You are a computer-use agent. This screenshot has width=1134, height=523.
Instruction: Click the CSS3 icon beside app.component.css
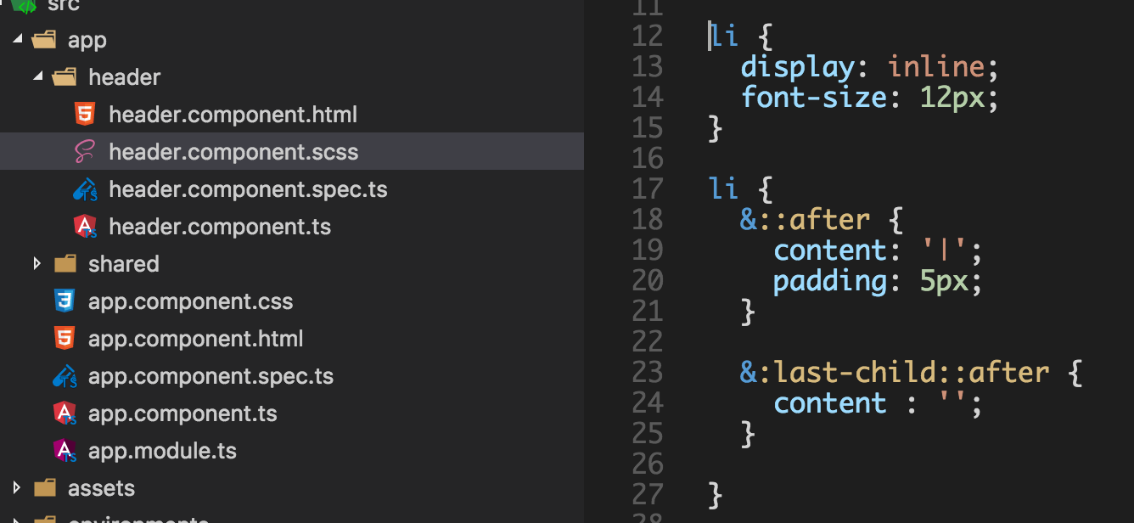65,301
